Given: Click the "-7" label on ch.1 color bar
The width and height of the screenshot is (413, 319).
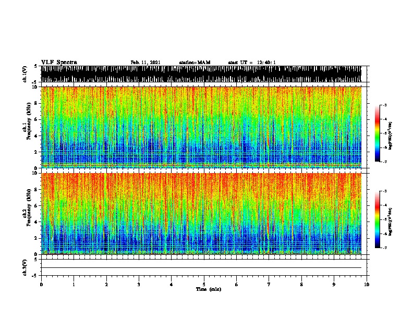Looking at the screenshot, I should click(x=385, y=162).
